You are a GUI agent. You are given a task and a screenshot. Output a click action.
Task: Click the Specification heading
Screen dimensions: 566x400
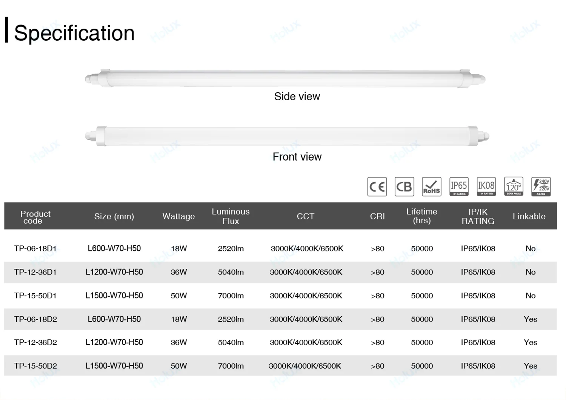coord(74,33)
